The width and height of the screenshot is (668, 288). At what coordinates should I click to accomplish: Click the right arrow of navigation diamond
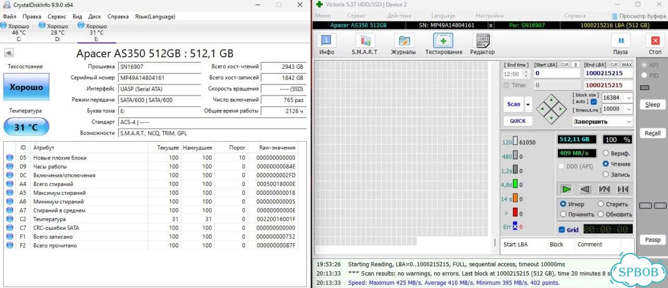(x=560, y=109)
